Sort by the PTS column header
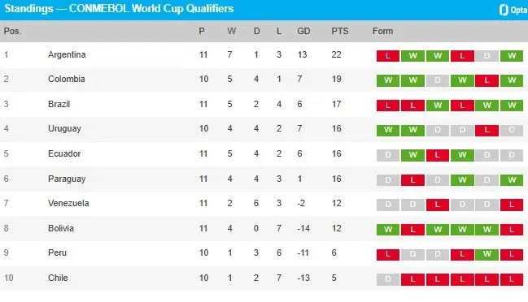This screenshot has height=302, width=528. [x=340, y=31]
